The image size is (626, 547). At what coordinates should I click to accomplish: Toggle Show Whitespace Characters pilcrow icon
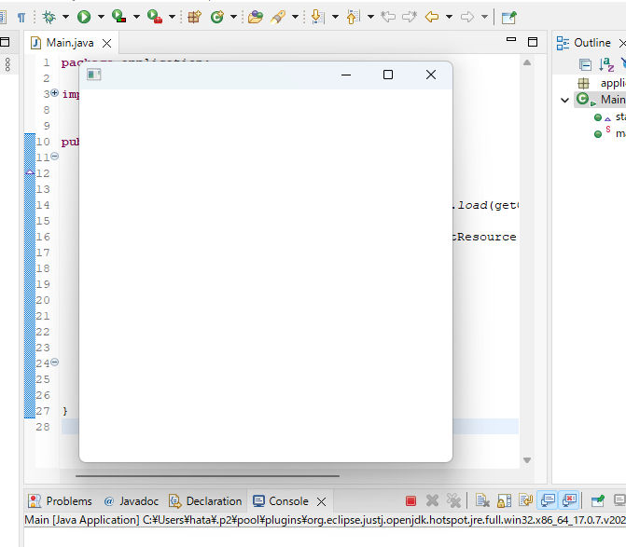(x=21, y=17)
